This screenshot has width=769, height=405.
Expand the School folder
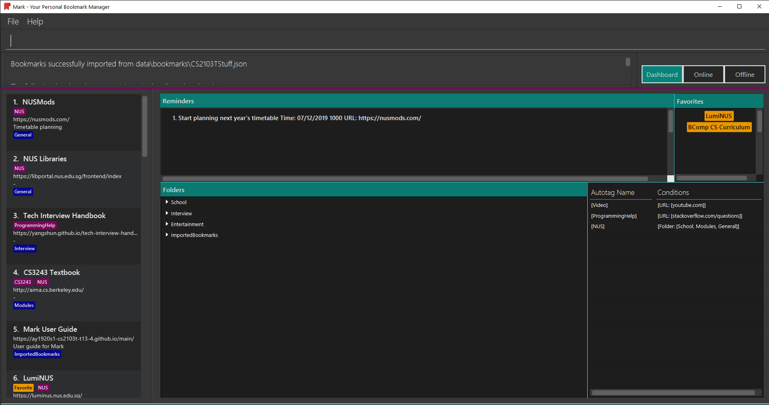coord(167,202)
